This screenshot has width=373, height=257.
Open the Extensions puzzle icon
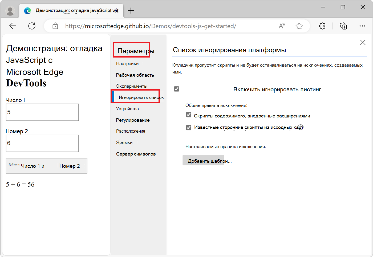322,26
